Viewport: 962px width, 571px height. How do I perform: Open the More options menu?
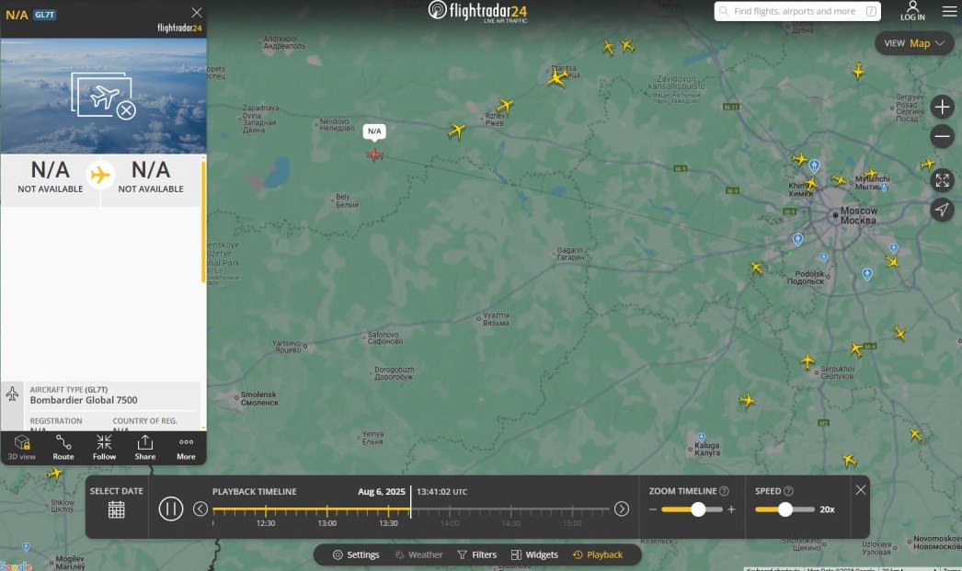186,447
